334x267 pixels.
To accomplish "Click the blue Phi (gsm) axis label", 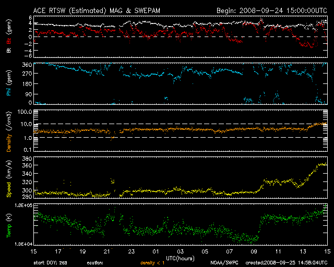I will coord(8,84).
